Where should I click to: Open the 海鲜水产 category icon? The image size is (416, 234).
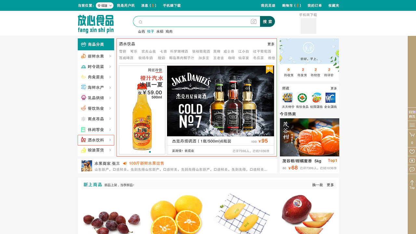pyautogui.click(x=83, y=87)
